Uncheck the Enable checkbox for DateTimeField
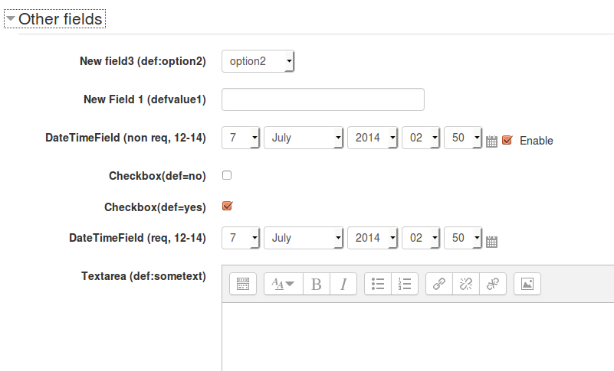Image resolution: width=614 pixels, height=371 pixels. (x=507, y=139)
